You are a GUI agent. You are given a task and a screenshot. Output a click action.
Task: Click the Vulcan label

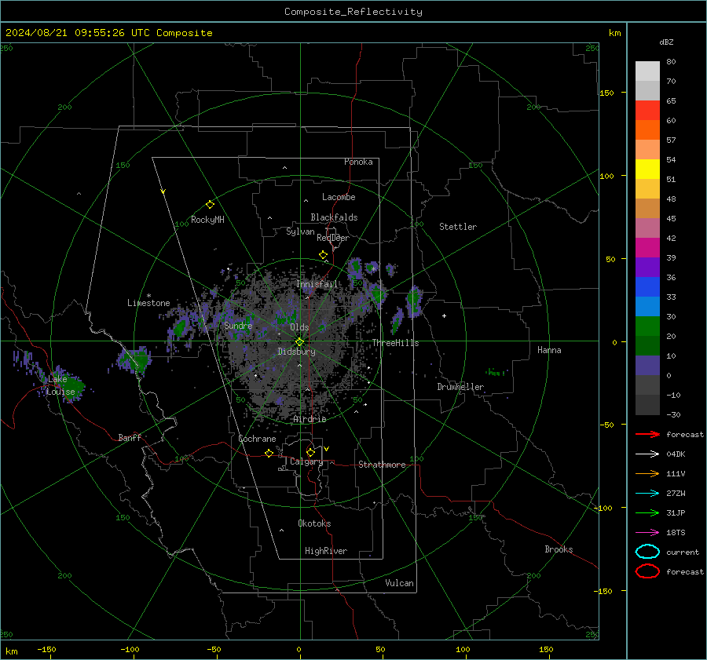click(x=400, y=583)
